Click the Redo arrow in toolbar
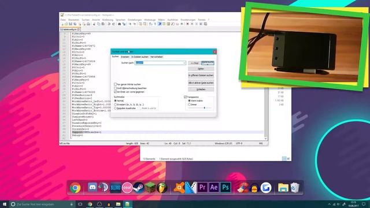This screenshot has width=370, height=208. point(113,24)
